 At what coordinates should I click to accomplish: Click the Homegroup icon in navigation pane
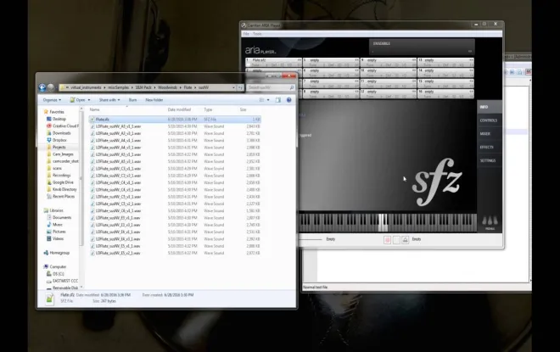[x=46, y=253]
